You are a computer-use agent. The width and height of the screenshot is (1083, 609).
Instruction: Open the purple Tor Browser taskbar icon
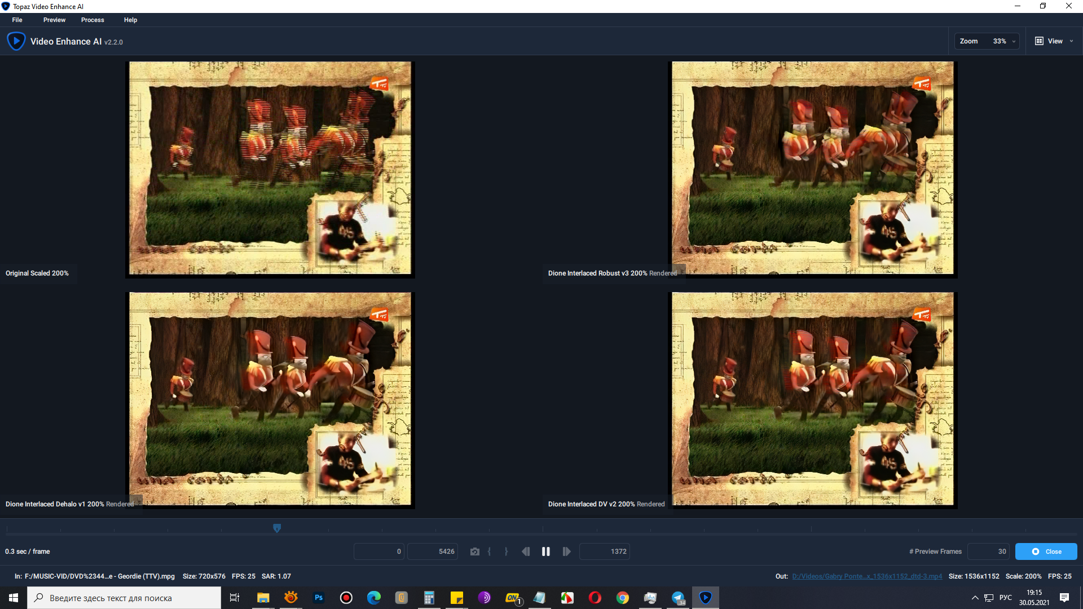coord(485,598)
